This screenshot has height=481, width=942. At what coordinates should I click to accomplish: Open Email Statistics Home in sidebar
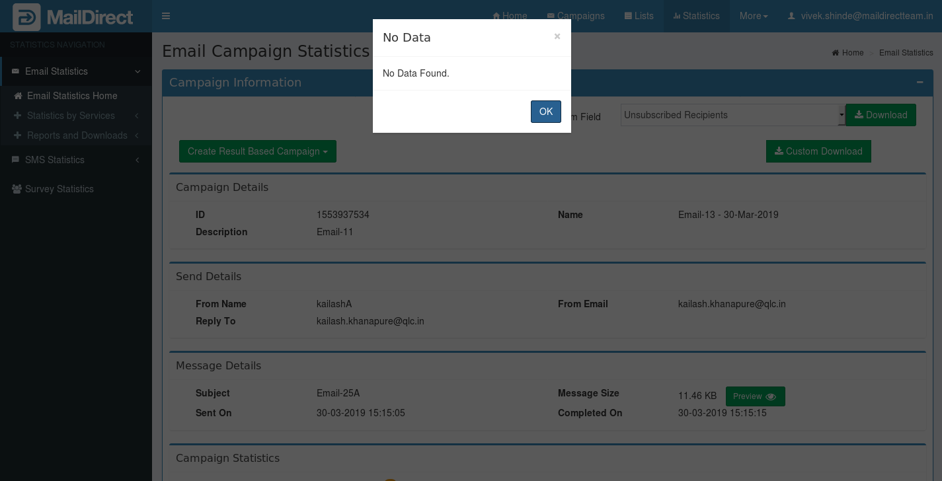(72, 96)
